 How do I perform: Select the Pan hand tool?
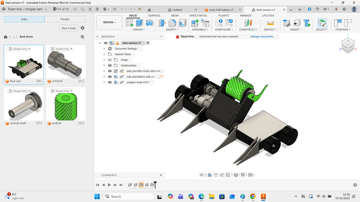(215, 175)
